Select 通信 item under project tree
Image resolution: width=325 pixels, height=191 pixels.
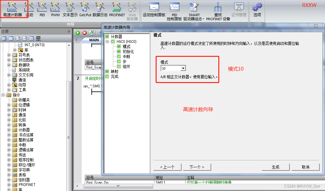pyautogui.click(x=22, y=80)
